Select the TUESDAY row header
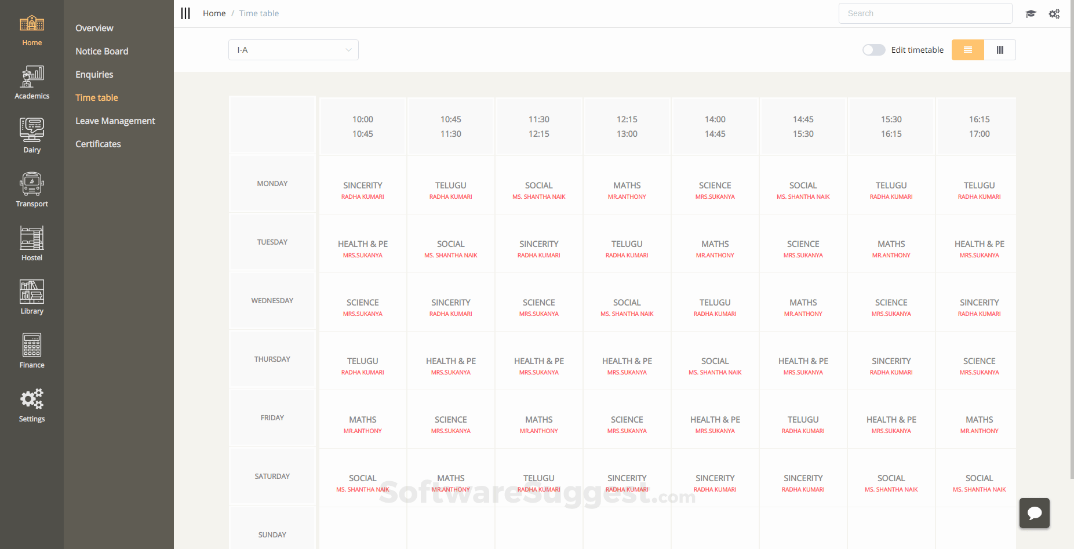The image size is (1074, 549). point(272,242)
